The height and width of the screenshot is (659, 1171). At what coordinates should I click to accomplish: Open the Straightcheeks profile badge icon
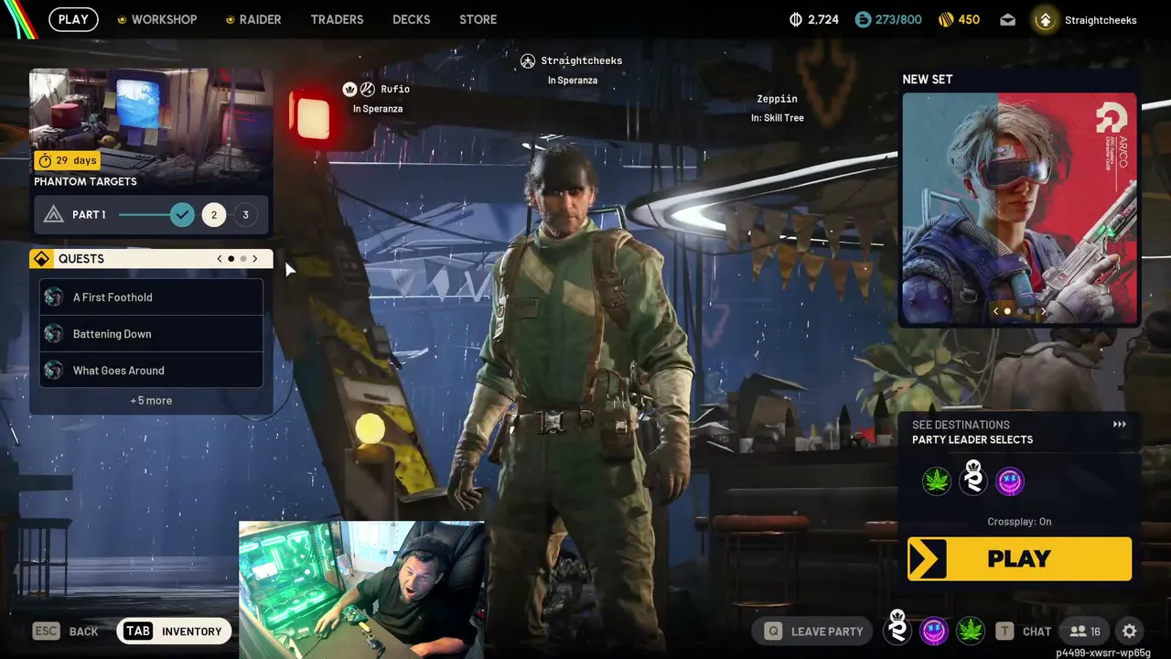click(1045, 19)
